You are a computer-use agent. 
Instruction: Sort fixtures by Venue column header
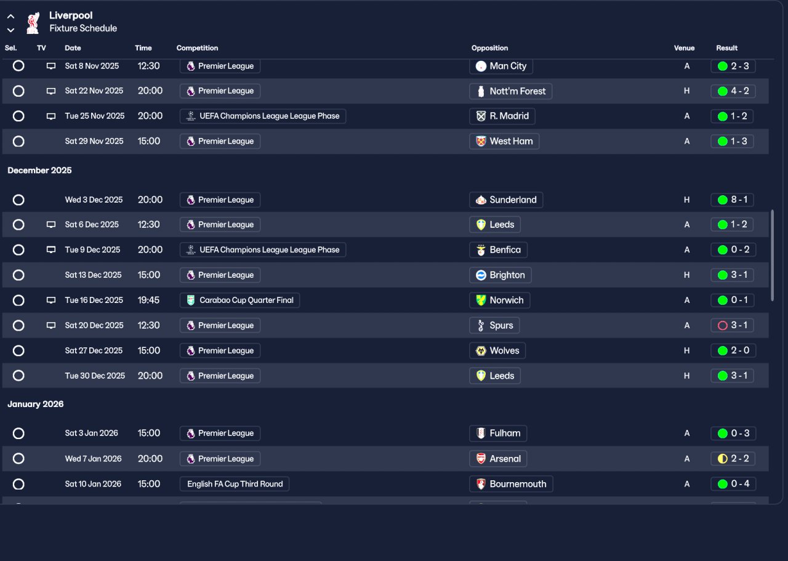click(684, 48)
